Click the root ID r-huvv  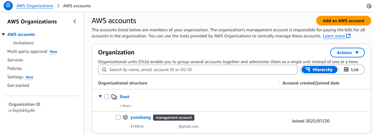point(125,106)
